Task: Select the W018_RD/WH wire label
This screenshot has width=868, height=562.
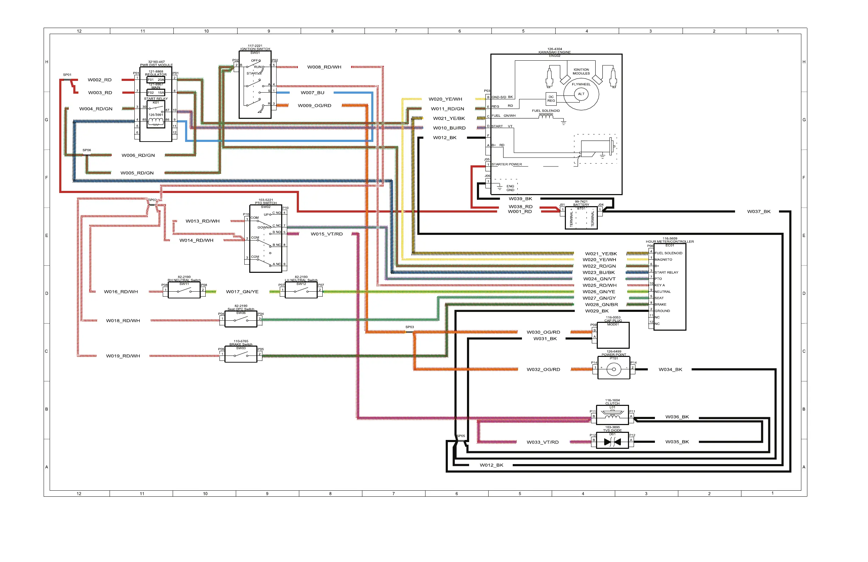Action: point(123,321)
